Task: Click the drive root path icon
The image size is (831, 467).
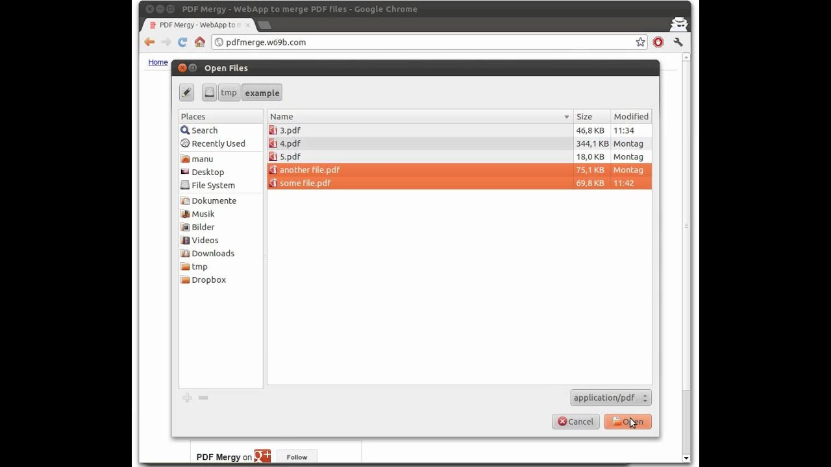Action: pyautogui.click(x=209, y=93)
